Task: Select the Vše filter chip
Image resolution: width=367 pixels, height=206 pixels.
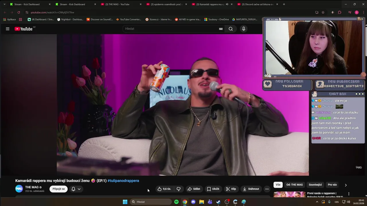Action: [x=278, y=185]
